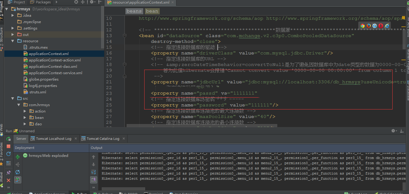Show more Output toolbar actions
409x194 pixels.
(94, 188)
